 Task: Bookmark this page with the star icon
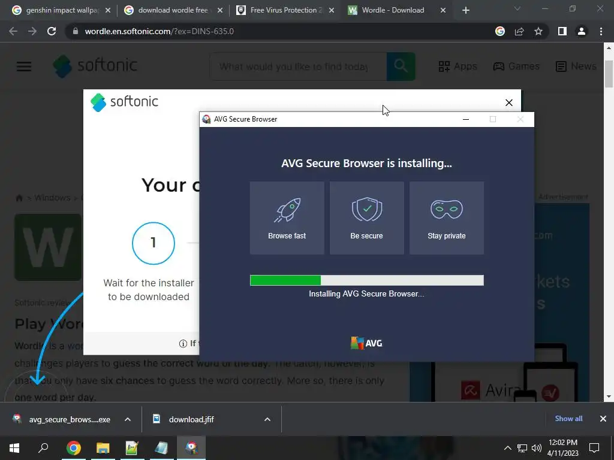[x=538, y=31]
